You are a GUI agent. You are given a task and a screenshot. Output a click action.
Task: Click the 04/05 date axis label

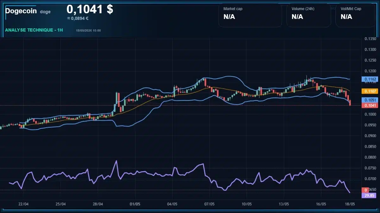[x=172, y=204]
